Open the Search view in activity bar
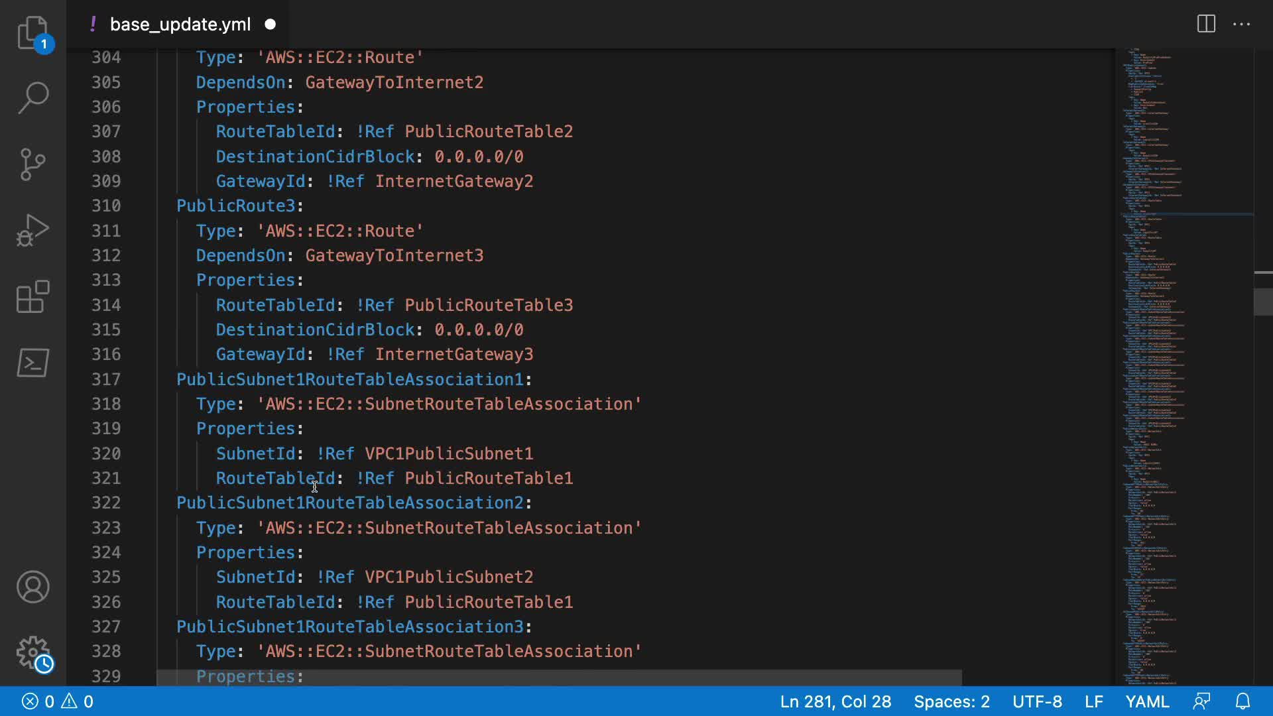 pos(32,98)
